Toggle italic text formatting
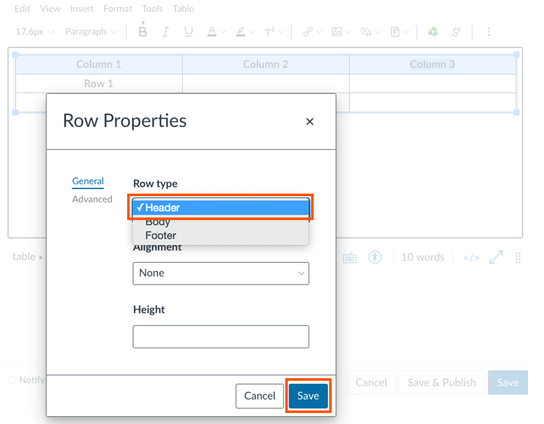 [x=166, y=32]
